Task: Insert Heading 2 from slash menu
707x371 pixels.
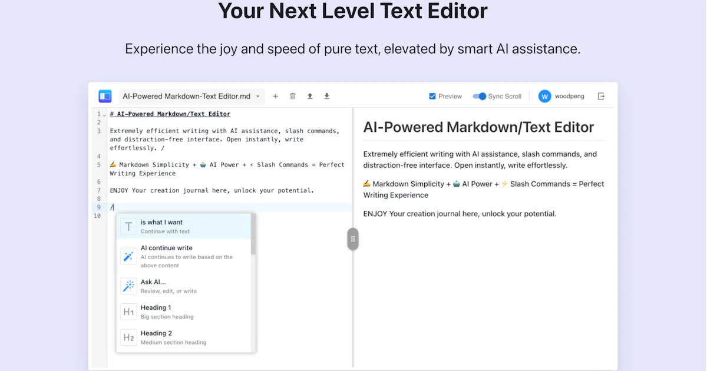Action: (184, 337)
